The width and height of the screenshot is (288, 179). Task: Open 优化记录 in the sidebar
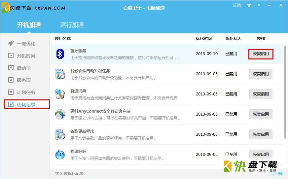(x=27, y=104)
